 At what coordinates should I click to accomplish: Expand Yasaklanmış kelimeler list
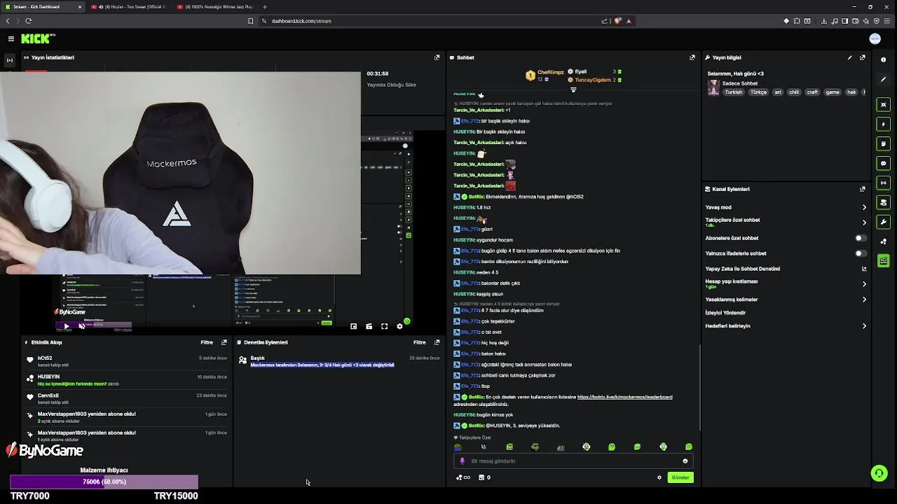(864, 300)
